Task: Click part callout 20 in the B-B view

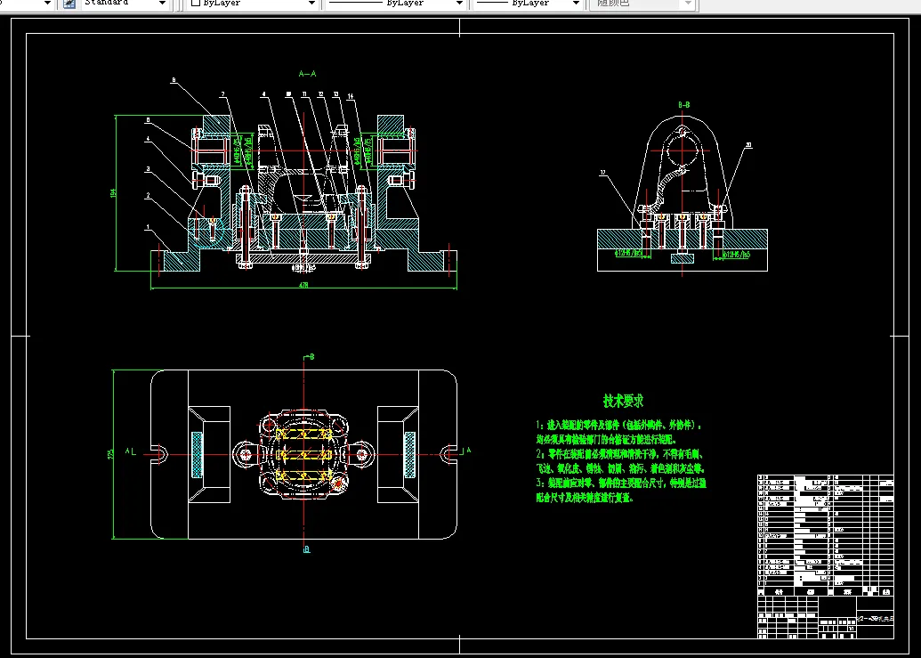Action: pos(748,145)
